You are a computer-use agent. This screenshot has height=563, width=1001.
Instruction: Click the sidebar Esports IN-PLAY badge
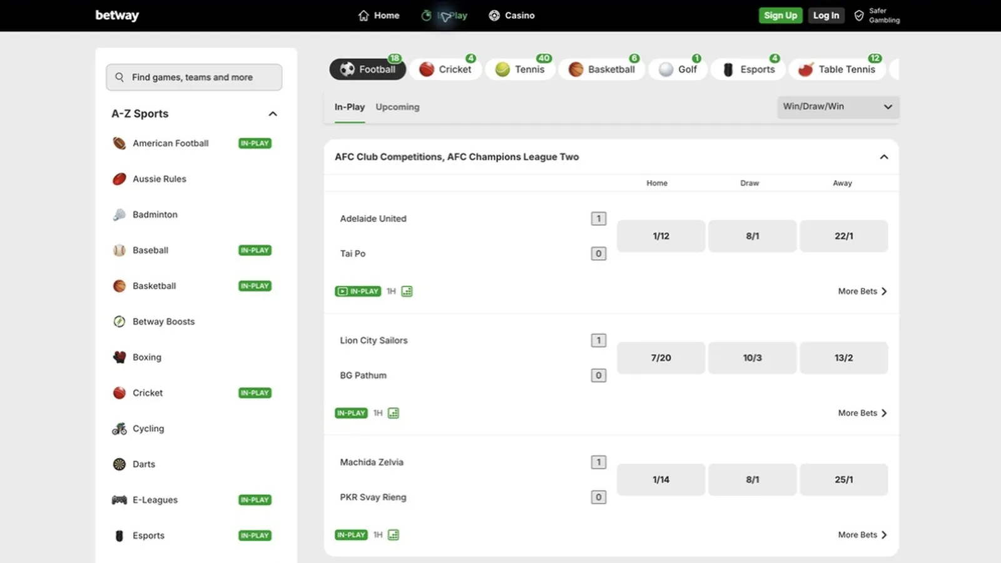point(255,535)
